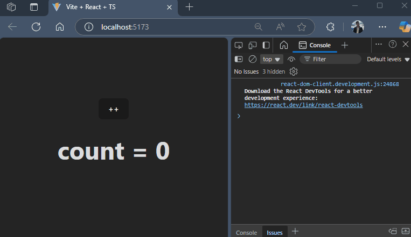Click the console Filter input field
The image size is (411, 237).
331,59
